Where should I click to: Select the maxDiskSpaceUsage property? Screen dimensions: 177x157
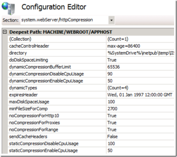29,102
